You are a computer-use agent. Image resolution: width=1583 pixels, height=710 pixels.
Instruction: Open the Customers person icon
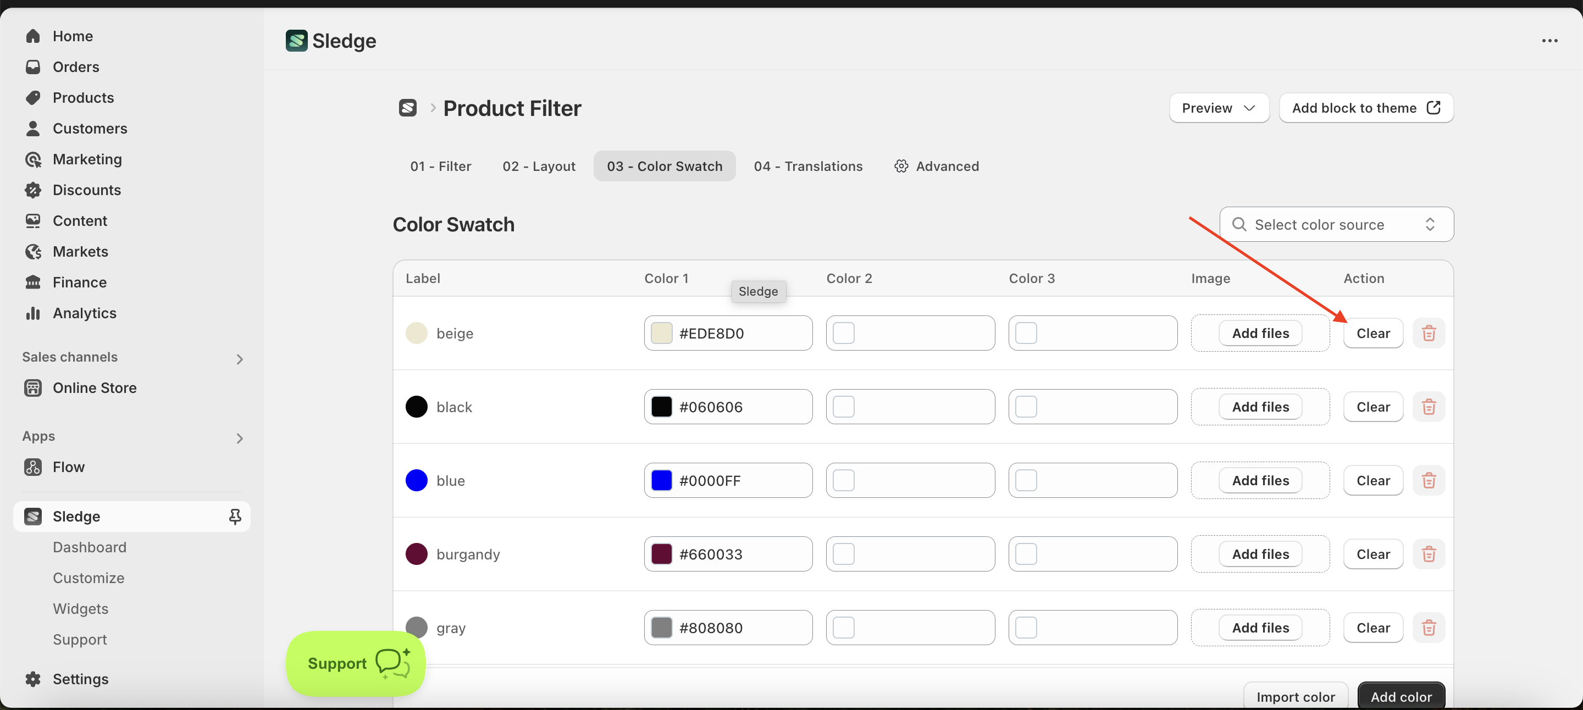(32, 129)
